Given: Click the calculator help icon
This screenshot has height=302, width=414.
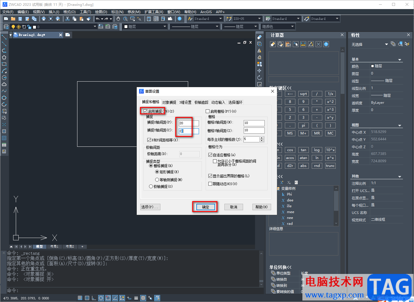Looking at the screenshot, I should (x=326, y=44).
